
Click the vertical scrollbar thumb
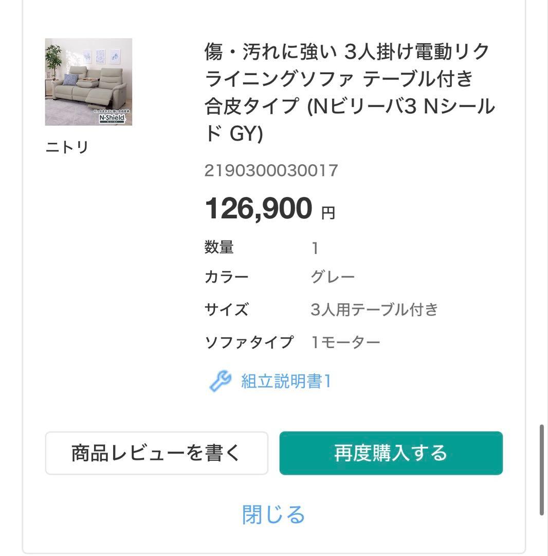tap(542, 470)
